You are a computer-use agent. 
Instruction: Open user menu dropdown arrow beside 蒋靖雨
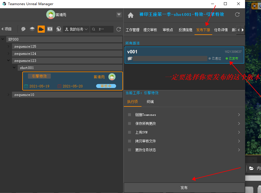coord(119,15)
